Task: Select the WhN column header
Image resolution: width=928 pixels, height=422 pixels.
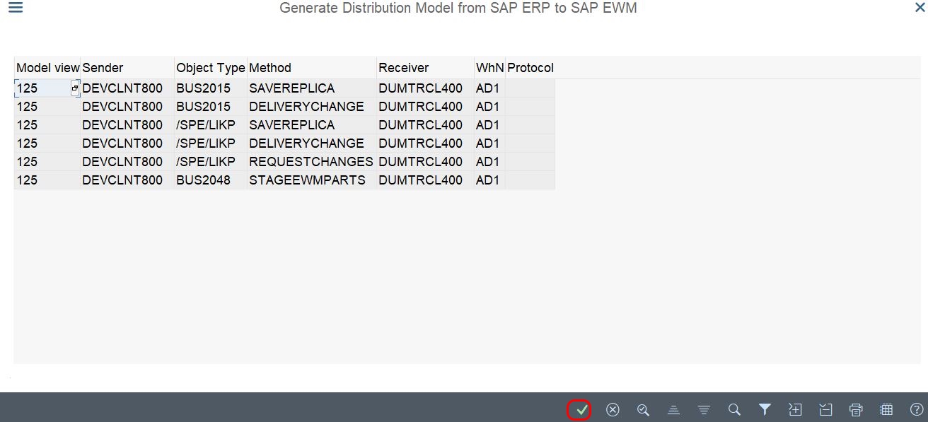Action: pyautogui.click(x=489, y=68)
